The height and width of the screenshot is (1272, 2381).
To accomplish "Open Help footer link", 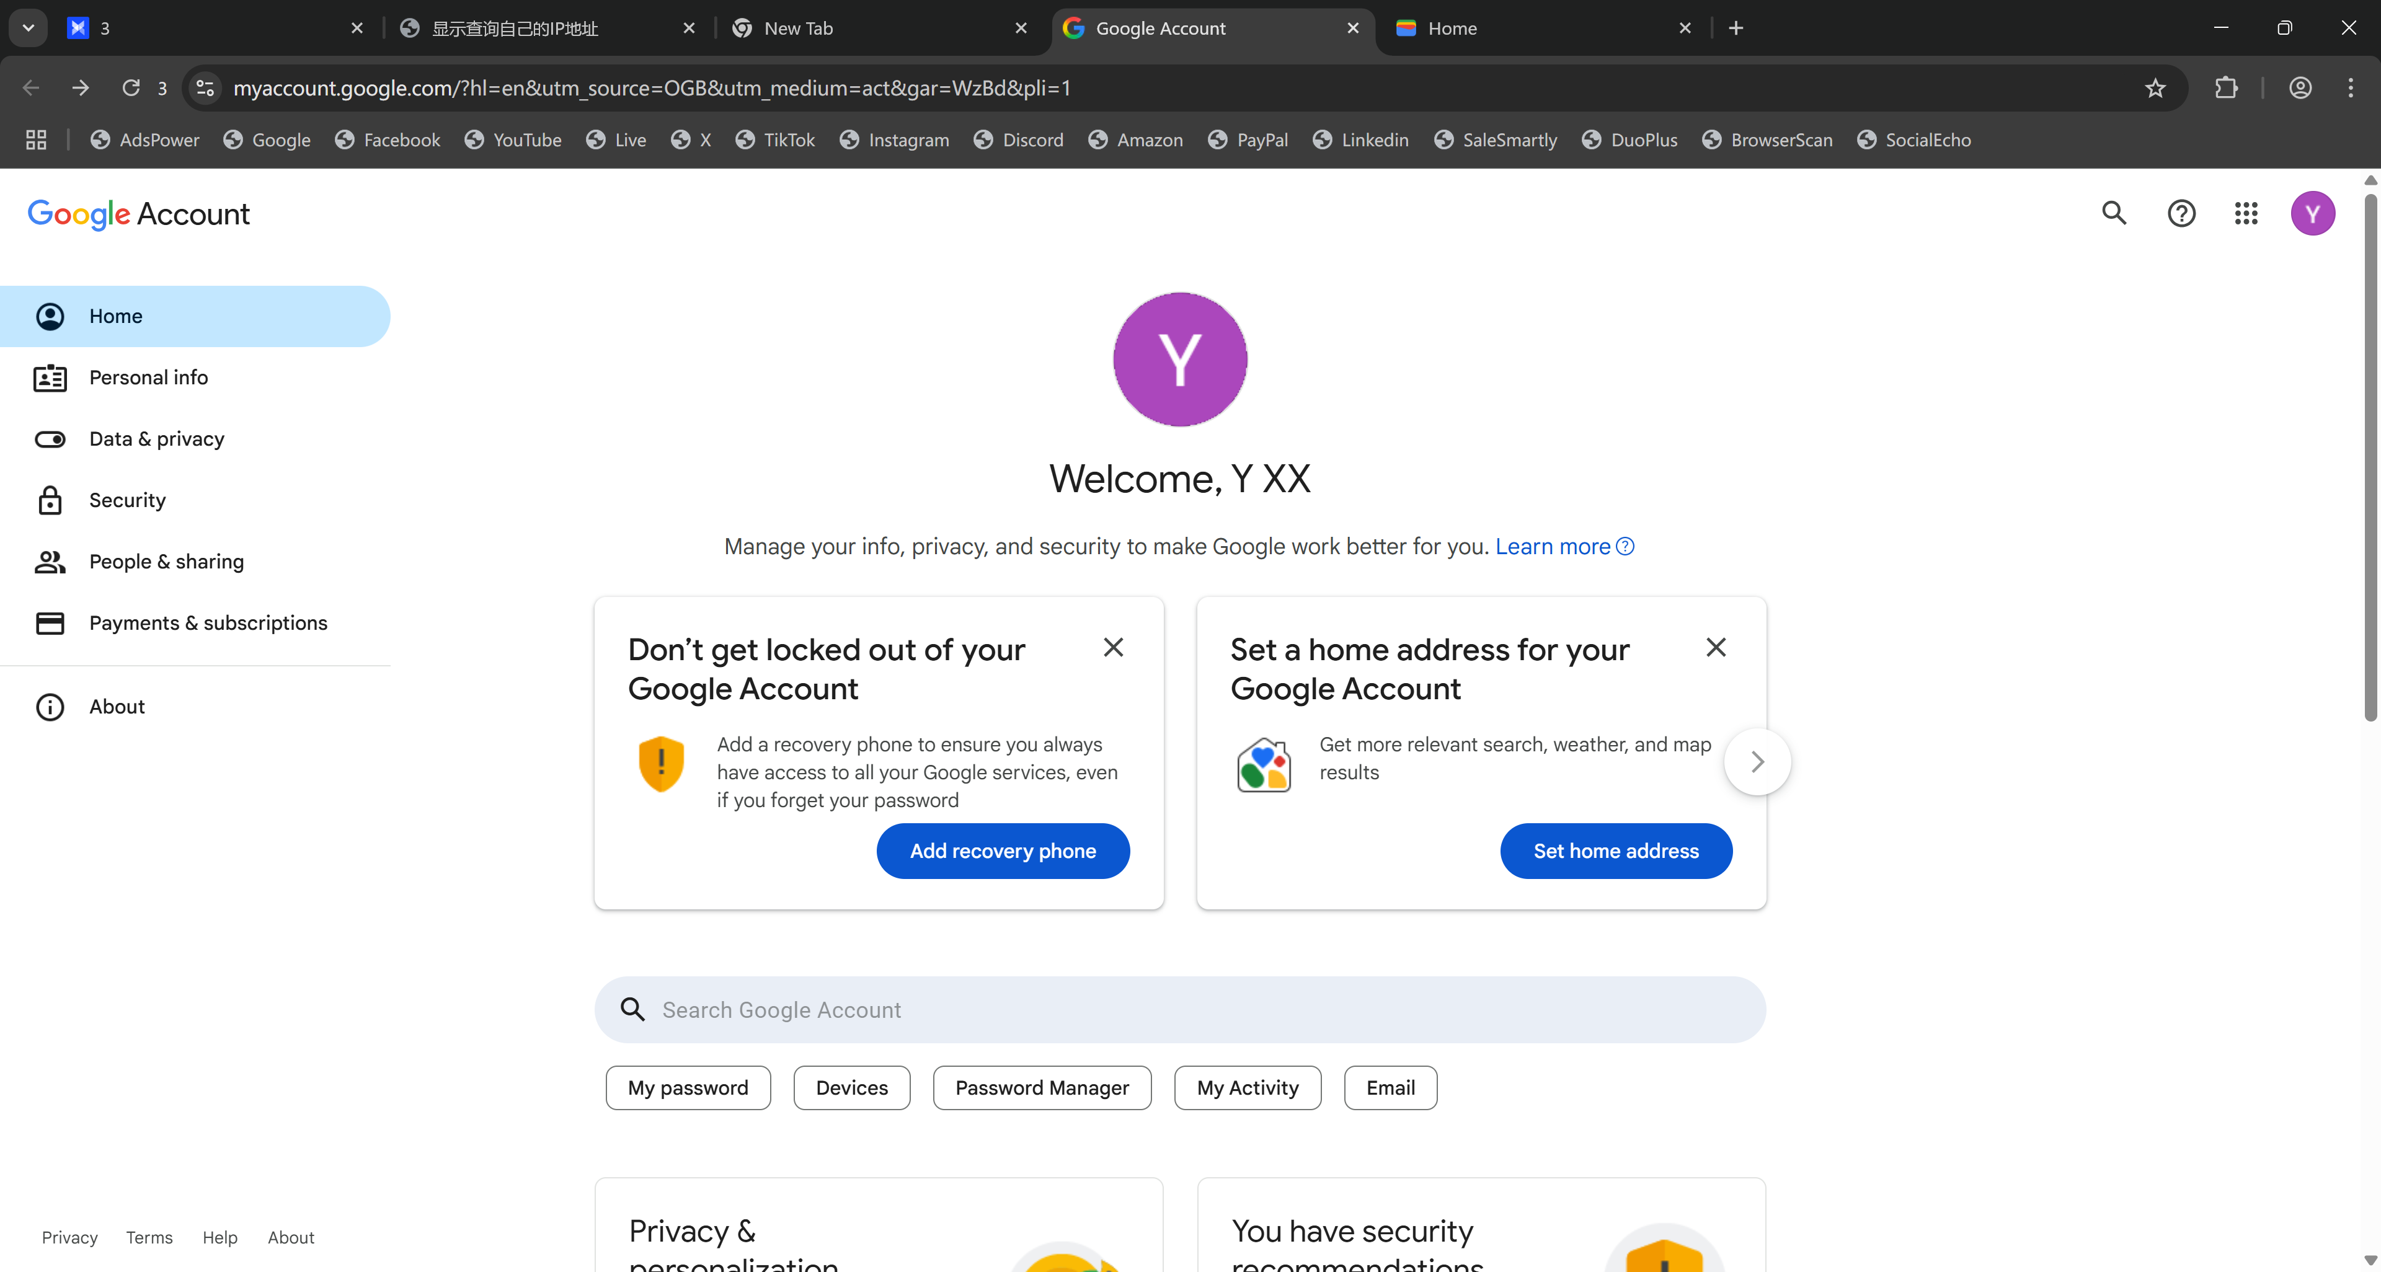I will point(220,1238).
